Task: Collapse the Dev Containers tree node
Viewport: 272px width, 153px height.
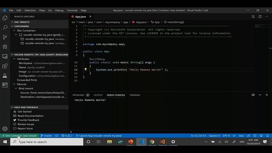Action: pos(14,31)
